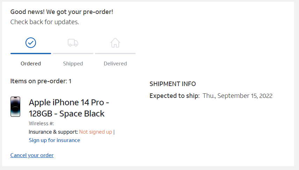The width and height of the screenshot is (299, 170).
Task: Click the Check back for updates text
Action: (x=45, y=22)
